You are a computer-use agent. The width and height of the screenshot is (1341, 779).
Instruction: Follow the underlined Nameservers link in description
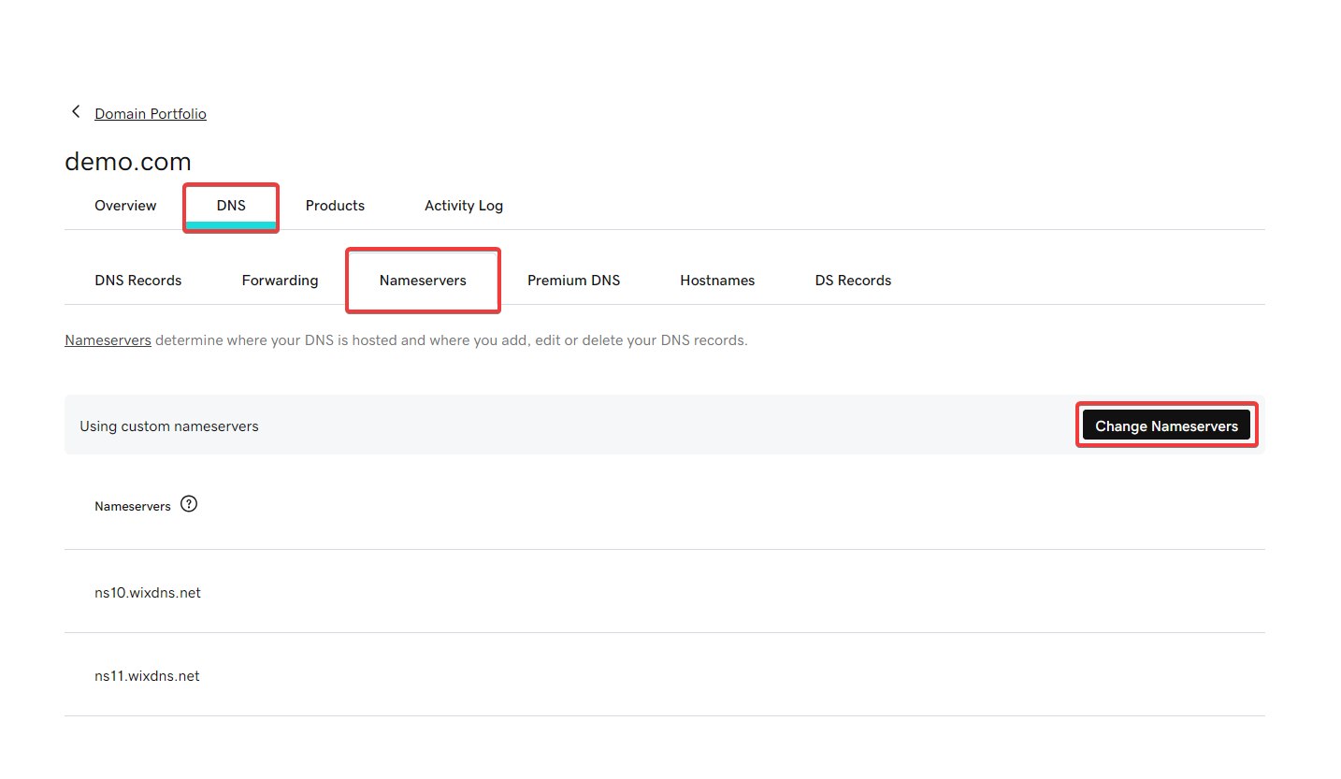coord(108,340)
